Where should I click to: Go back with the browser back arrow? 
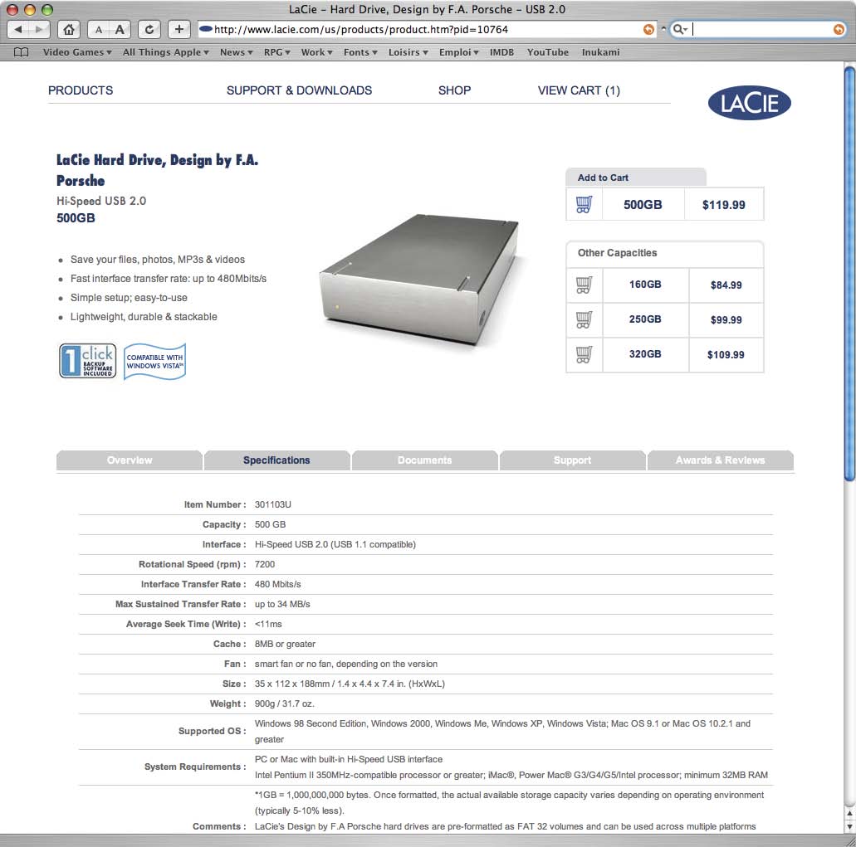pos(18,30)
